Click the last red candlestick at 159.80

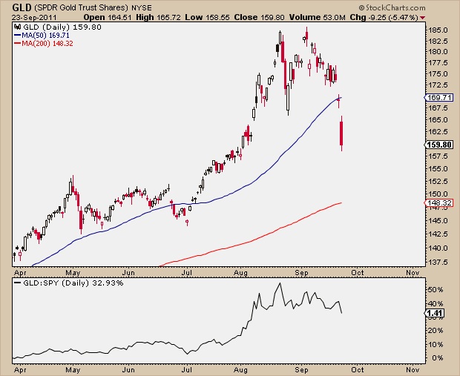tap(341, 133)
